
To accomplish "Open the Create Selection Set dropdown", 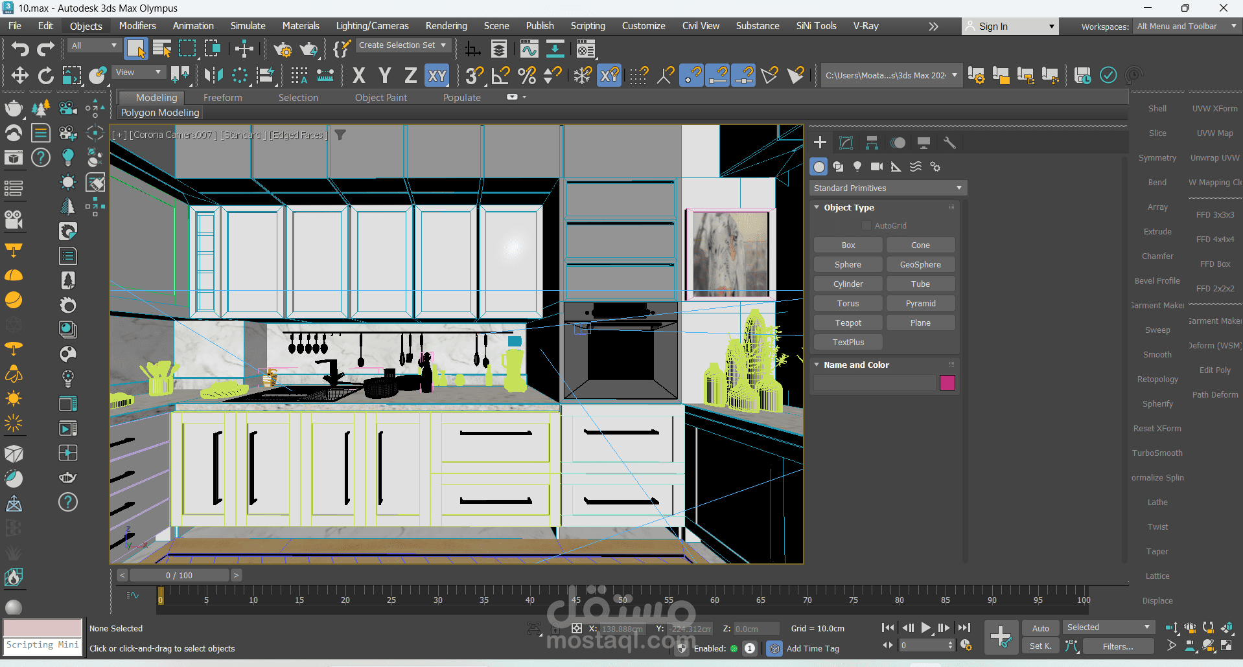I will click(402, 45).
